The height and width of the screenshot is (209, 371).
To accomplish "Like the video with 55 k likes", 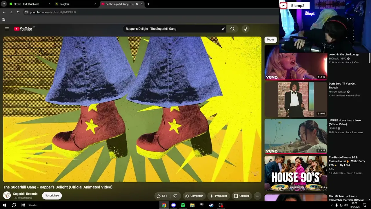I will tap(162, 196).
